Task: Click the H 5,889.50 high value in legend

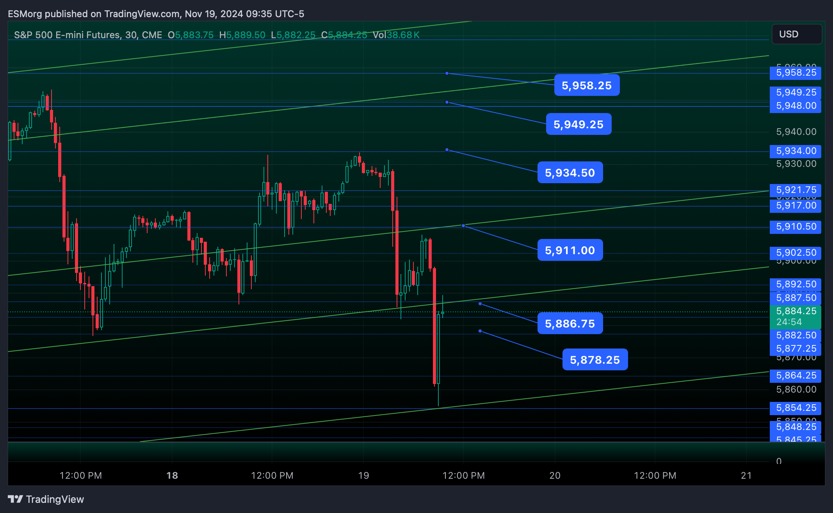Action: (242, 35)
